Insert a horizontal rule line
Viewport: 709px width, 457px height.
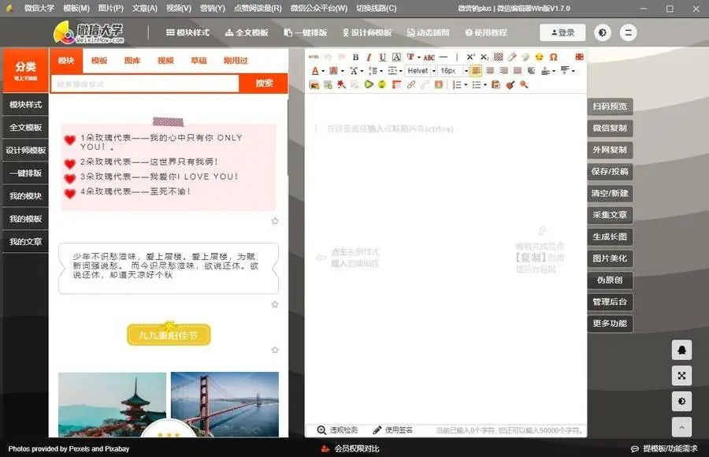(444, 57)
